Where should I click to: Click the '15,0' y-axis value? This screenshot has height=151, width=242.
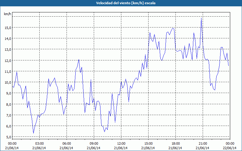coord(8,28)
